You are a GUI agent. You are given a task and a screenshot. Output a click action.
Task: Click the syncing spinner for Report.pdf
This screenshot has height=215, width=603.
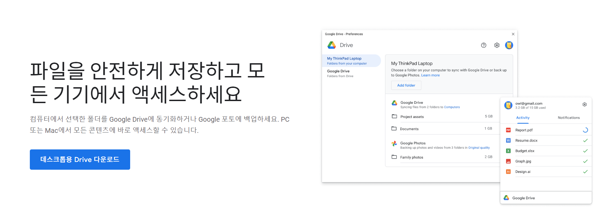coord(585,130)
